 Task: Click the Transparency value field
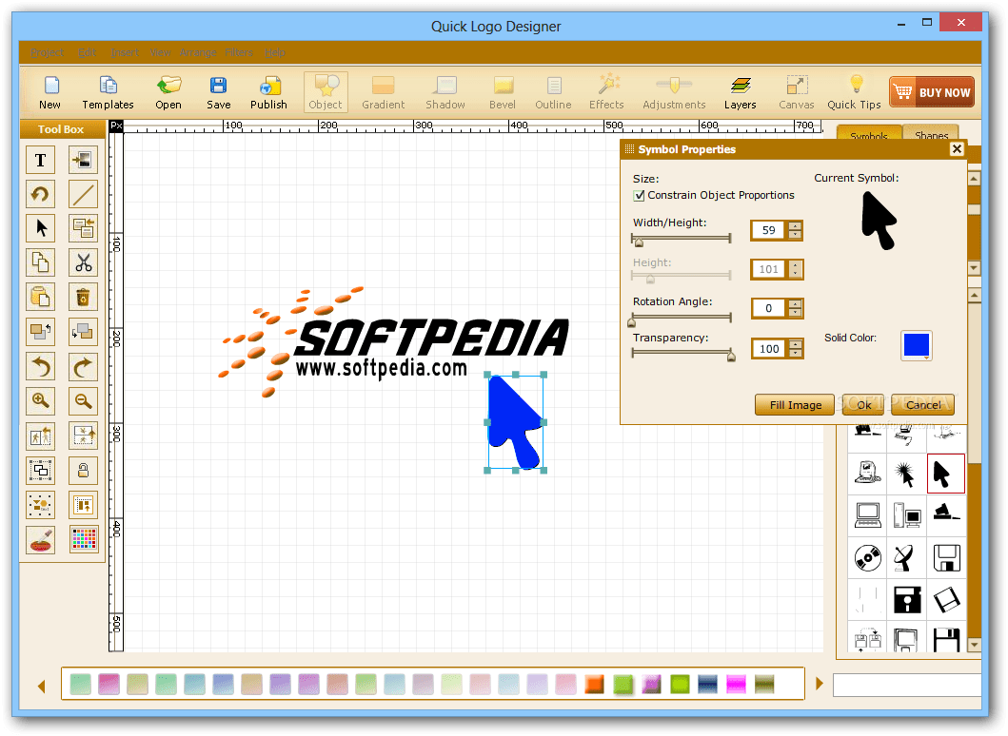(x=769, y=349)
